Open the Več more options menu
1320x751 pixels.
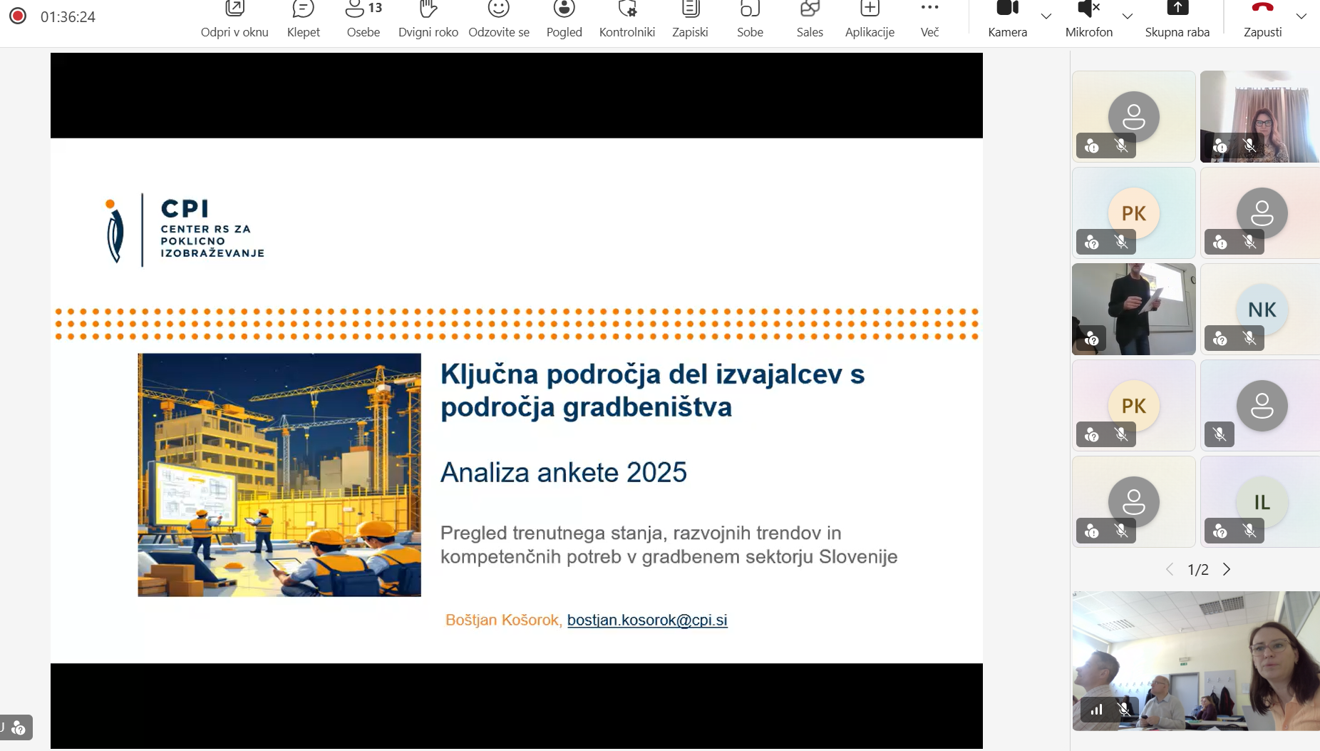(929, 19)
